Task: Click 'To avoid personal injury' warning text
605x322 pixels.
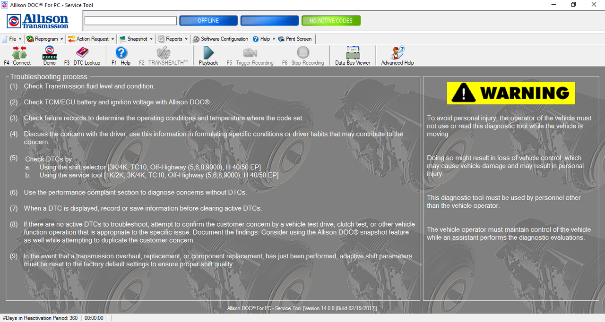Action: click(509, 126)
